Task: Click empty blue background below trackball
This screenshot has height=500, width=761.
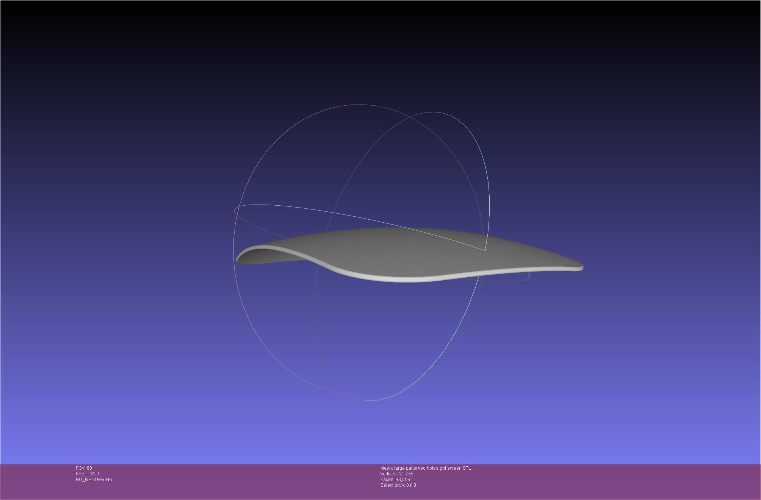Action: click(379, 436)
